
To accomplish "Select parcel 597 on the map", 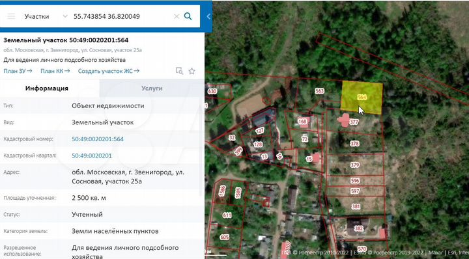I will 355,191.
